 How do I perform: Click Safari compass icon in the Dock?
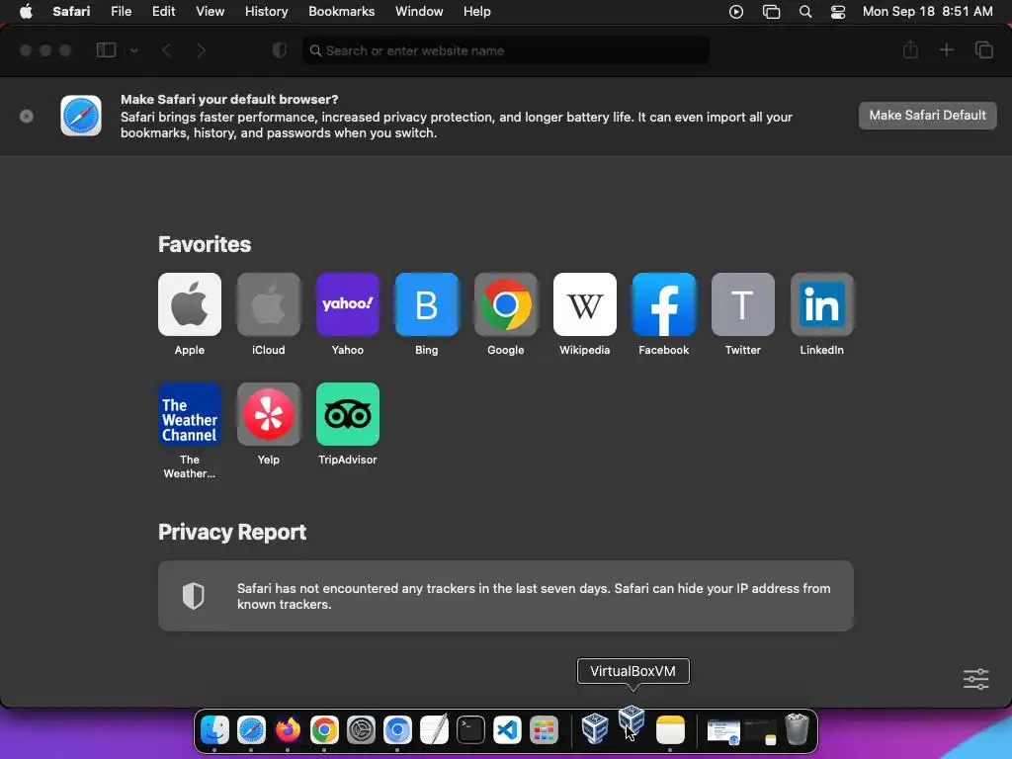click(x=251, y=730)
